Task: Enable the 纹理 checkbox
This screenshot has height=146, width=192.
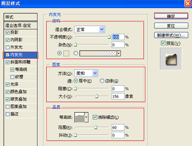Action: (12, 77)
